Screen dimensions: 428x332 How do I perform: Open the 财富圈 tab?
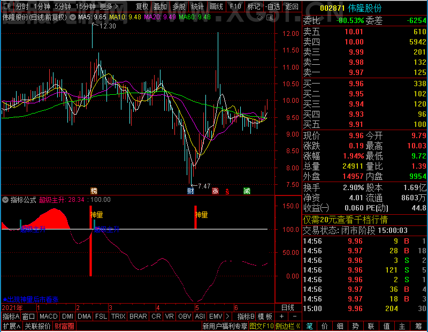pos(64,326)
